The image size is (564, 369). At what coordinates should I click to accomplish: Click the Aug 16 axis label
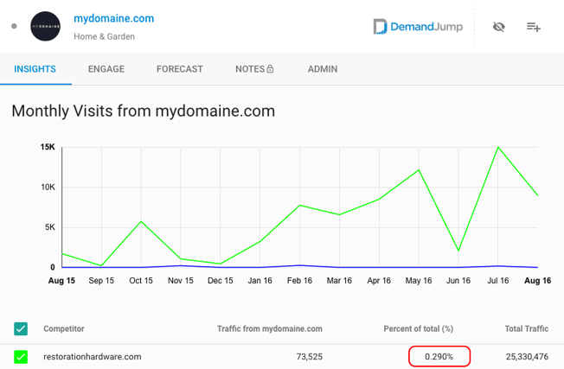click(x=537, y=281)
